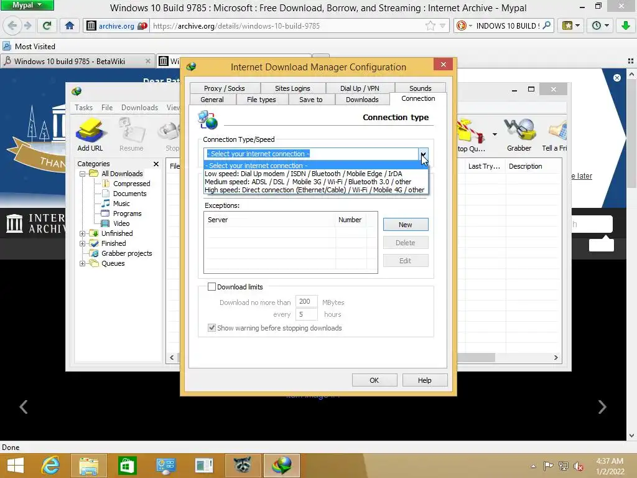Click the Add URL icon in IDM
The height and width of the screenshot is (478, 637).
pyautogui.click(x=90, y=134)
